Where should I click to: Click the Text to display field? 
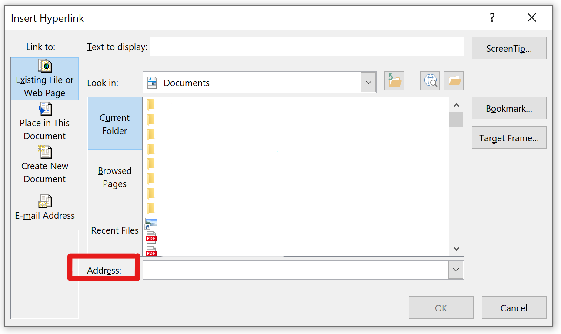point(307,47)
